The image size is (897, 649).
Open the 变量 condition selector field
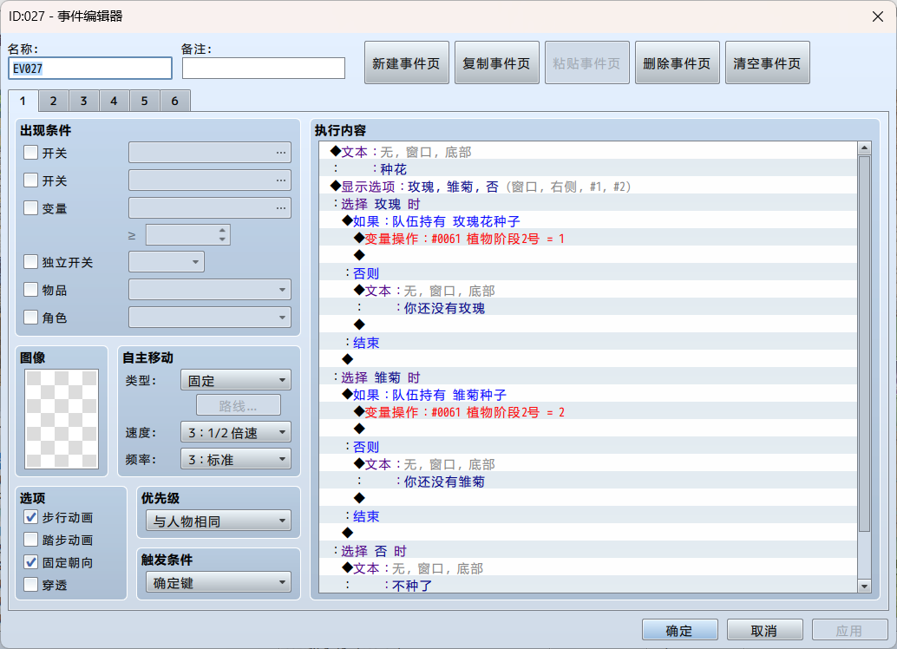click(x=210, y=207)
